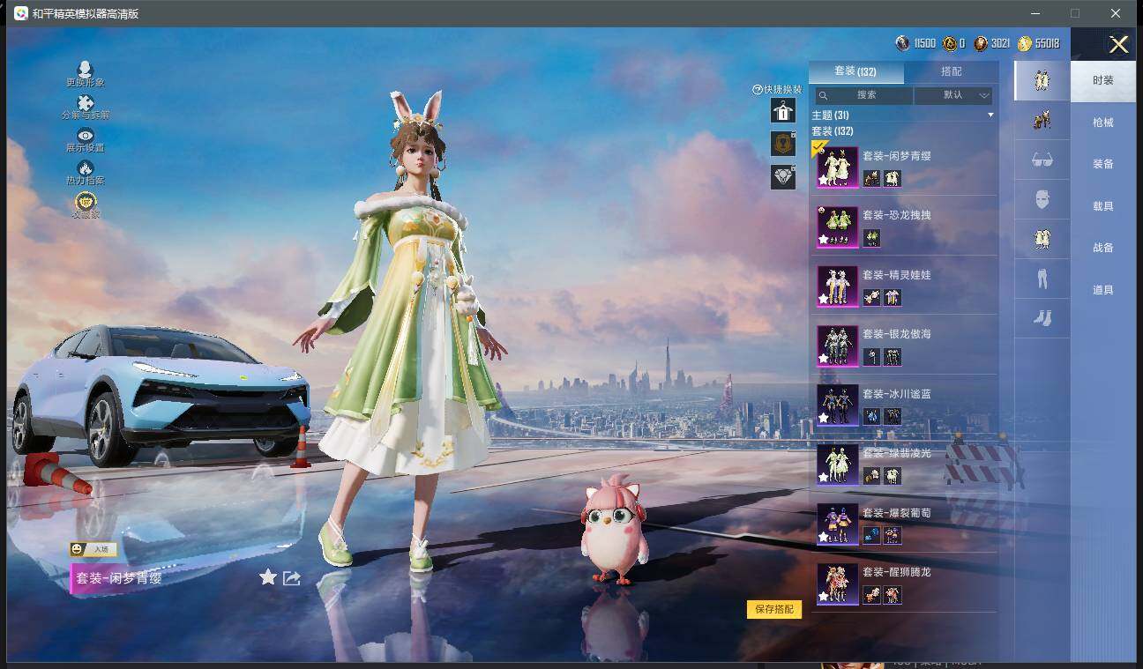Open the 展示设置 eye icon
Screen dimensions: 1143x669
(86, 135)
